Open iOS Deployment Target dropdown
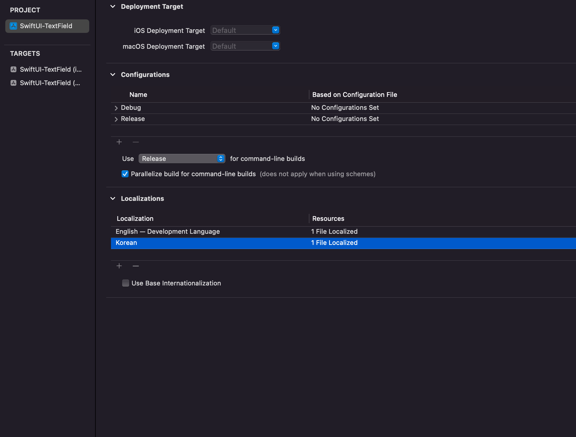 click(275, 30)
